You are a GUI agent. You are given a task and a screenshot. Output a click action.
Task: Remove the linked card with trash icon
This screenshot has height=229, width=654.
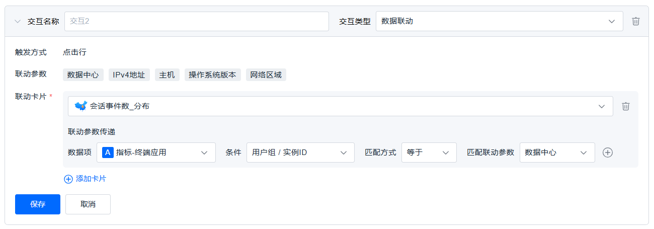point(626,106)
